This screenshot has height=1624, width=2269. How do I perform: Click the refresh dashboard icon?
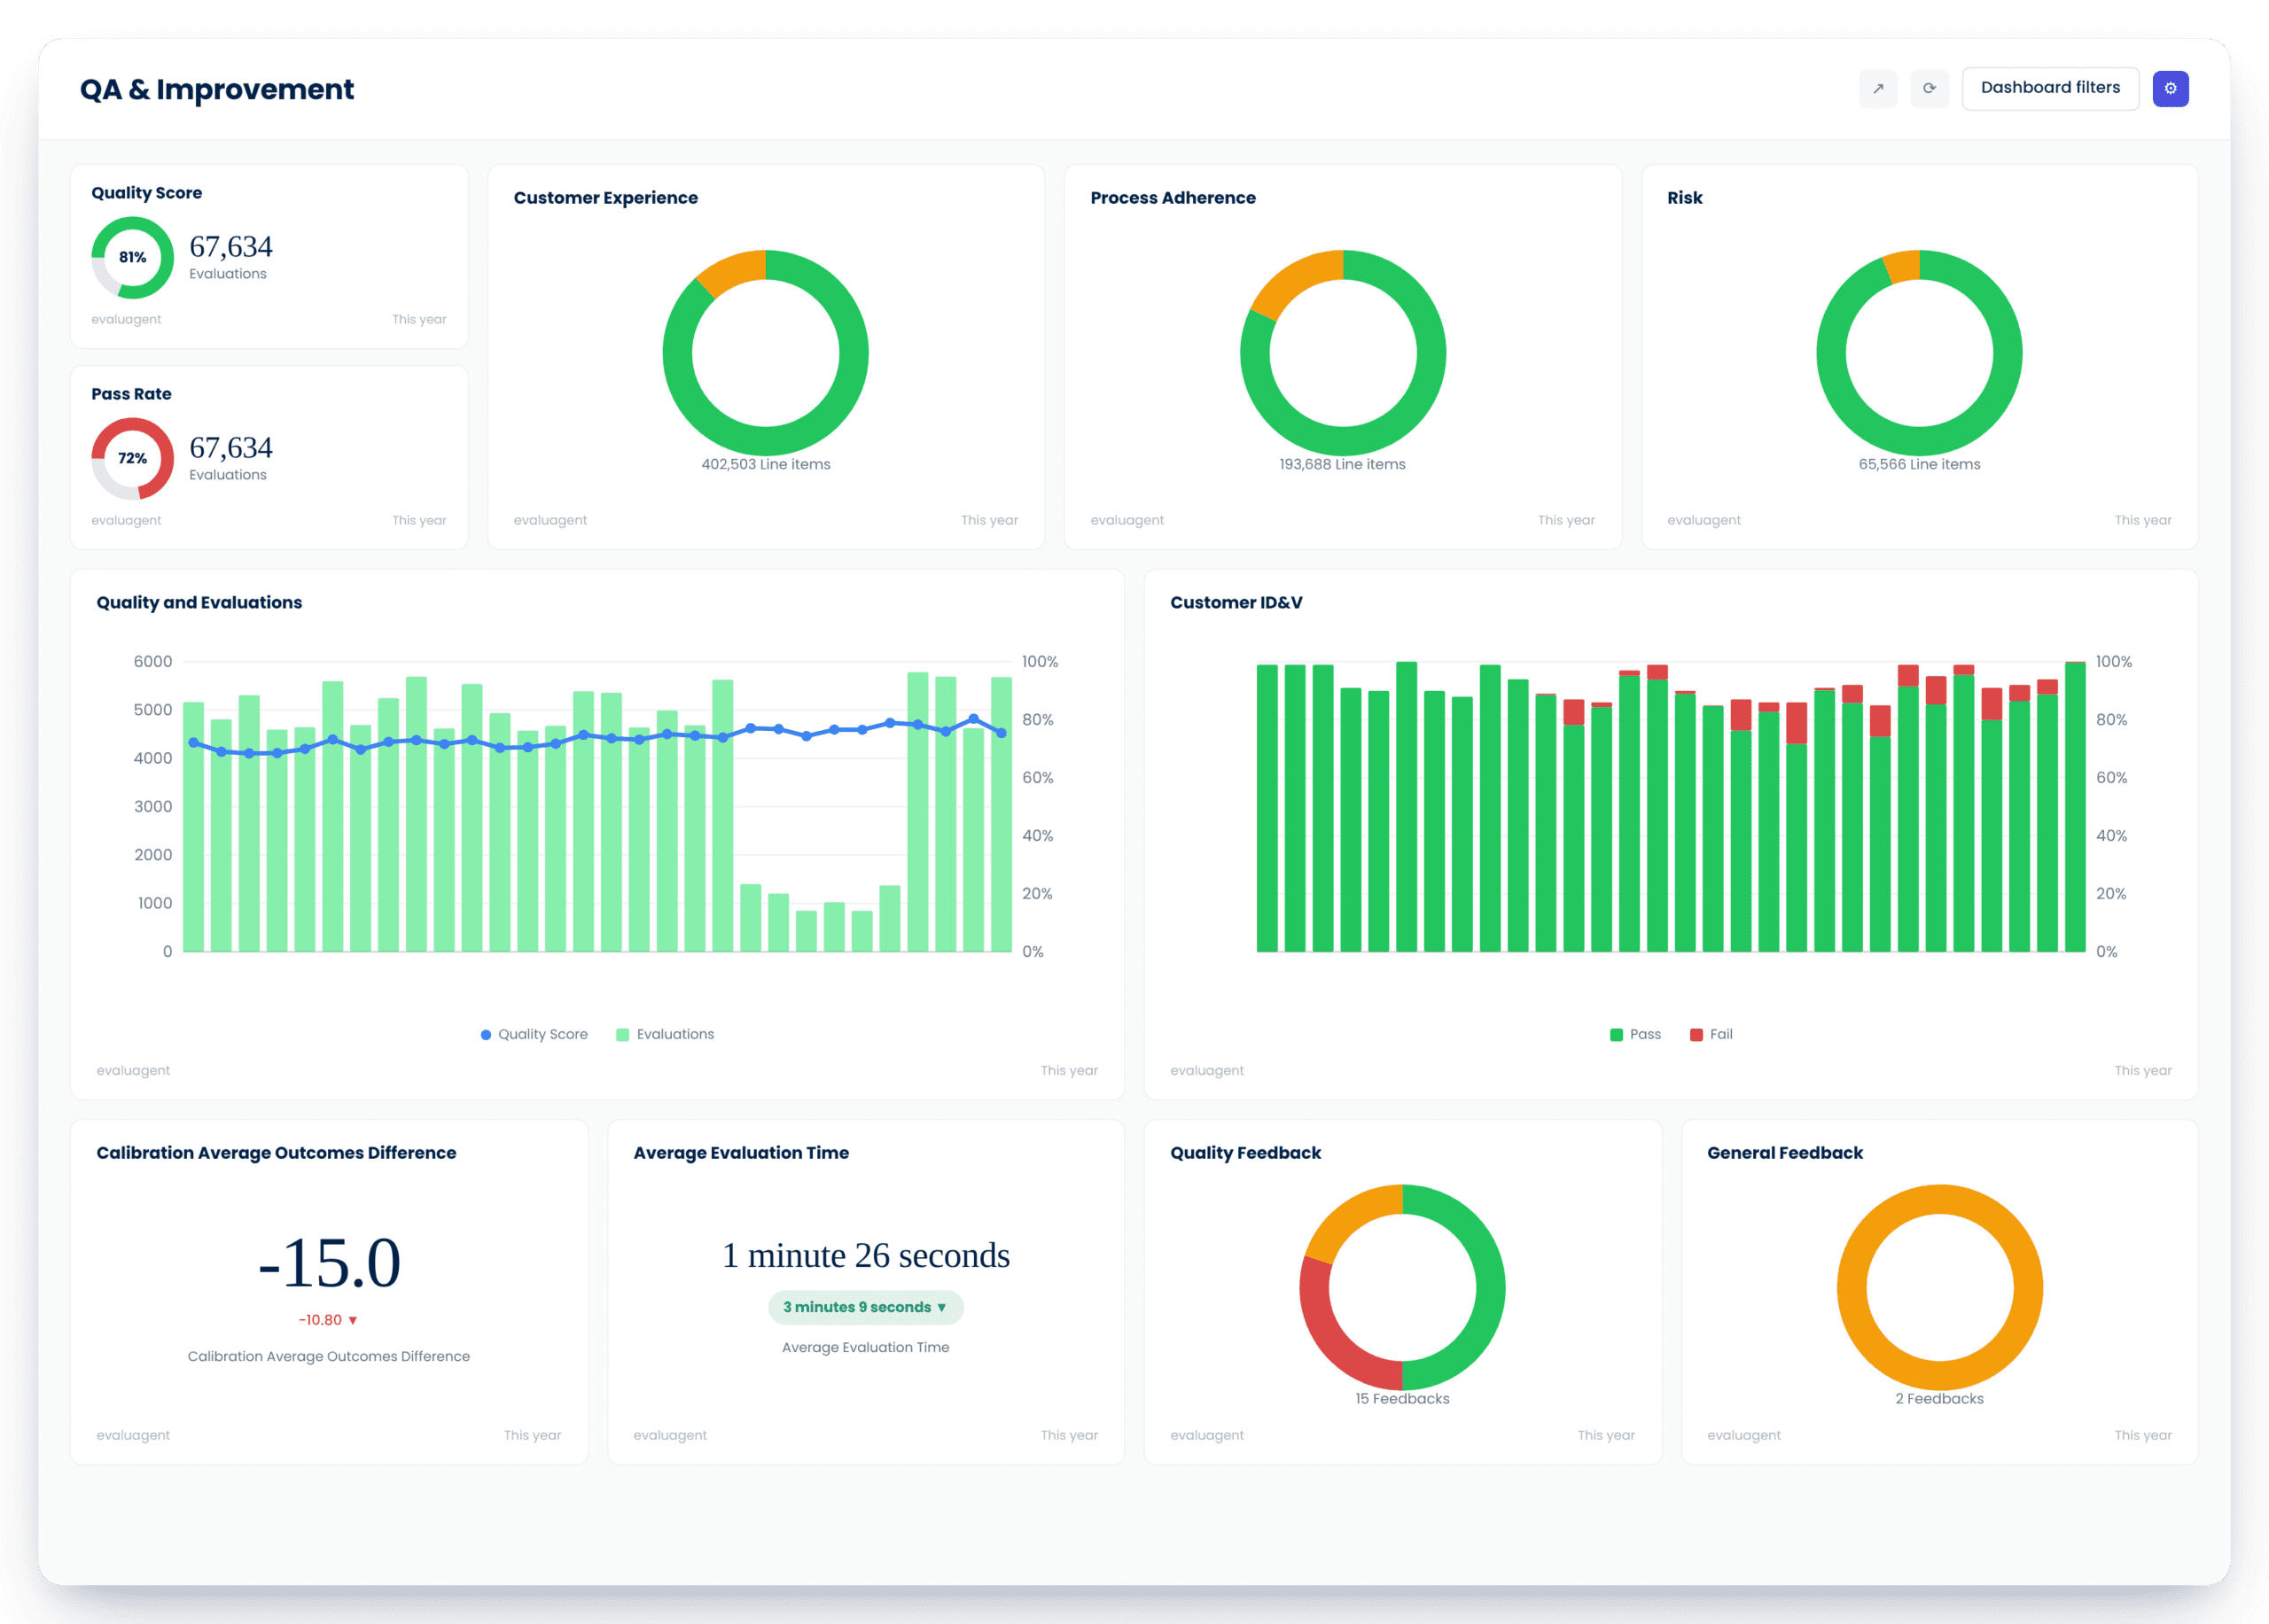1929,89
